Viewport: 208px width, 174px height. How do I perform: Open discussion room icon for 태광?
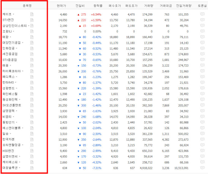[202, 37]
